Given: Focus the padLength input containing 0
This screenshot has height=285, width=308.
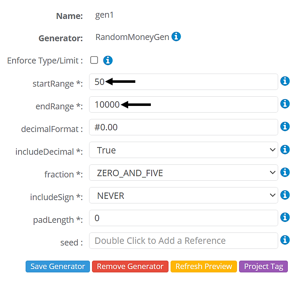Looking at the screenshot, I should [x=184, y=218].
